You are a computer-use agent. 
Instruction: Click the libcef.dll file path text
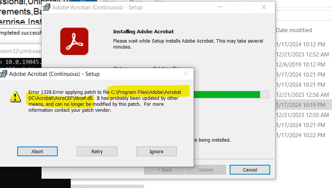tap(105, 95)
